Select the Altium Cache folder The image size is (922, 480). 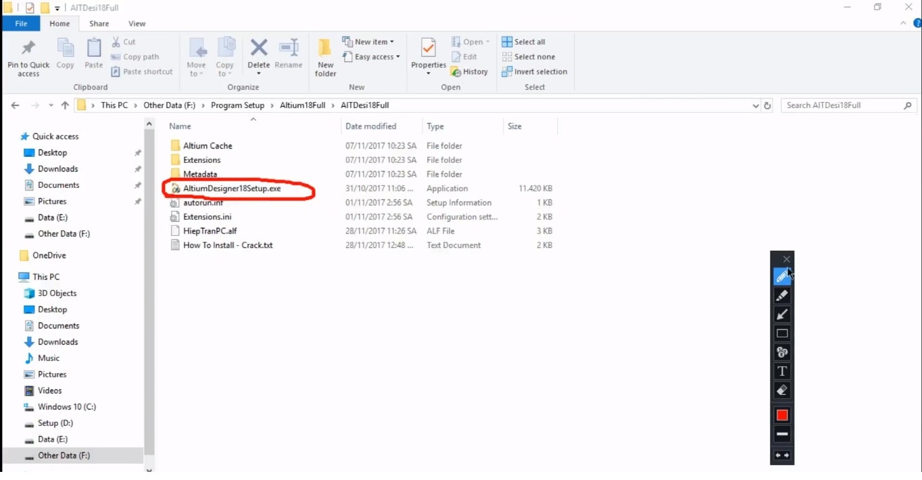point(208,146)
